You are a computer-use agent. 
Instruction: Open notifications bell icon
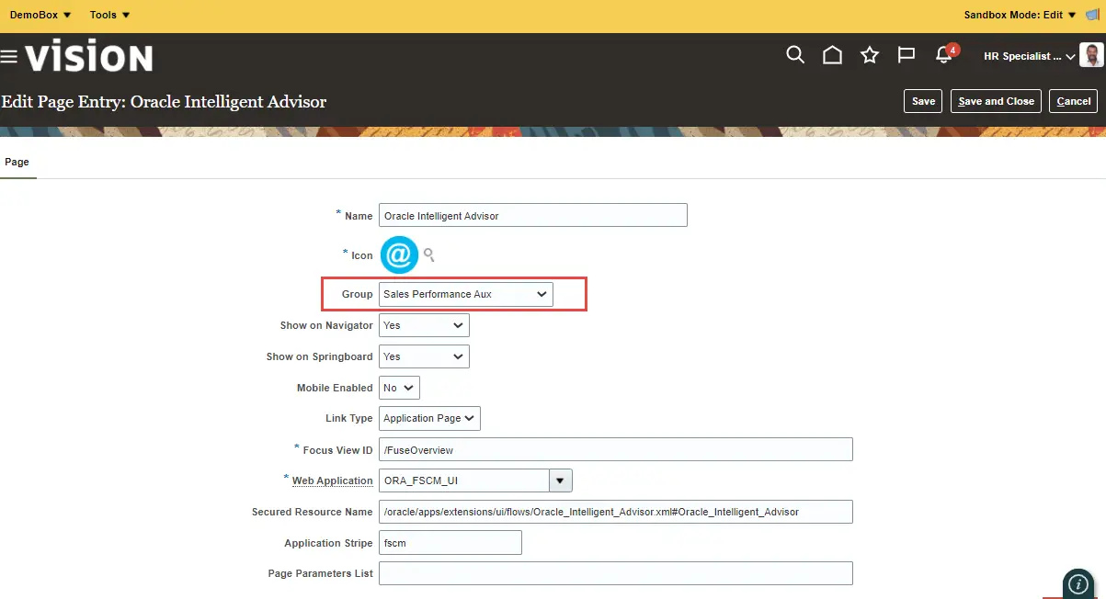tap(944, 55)
